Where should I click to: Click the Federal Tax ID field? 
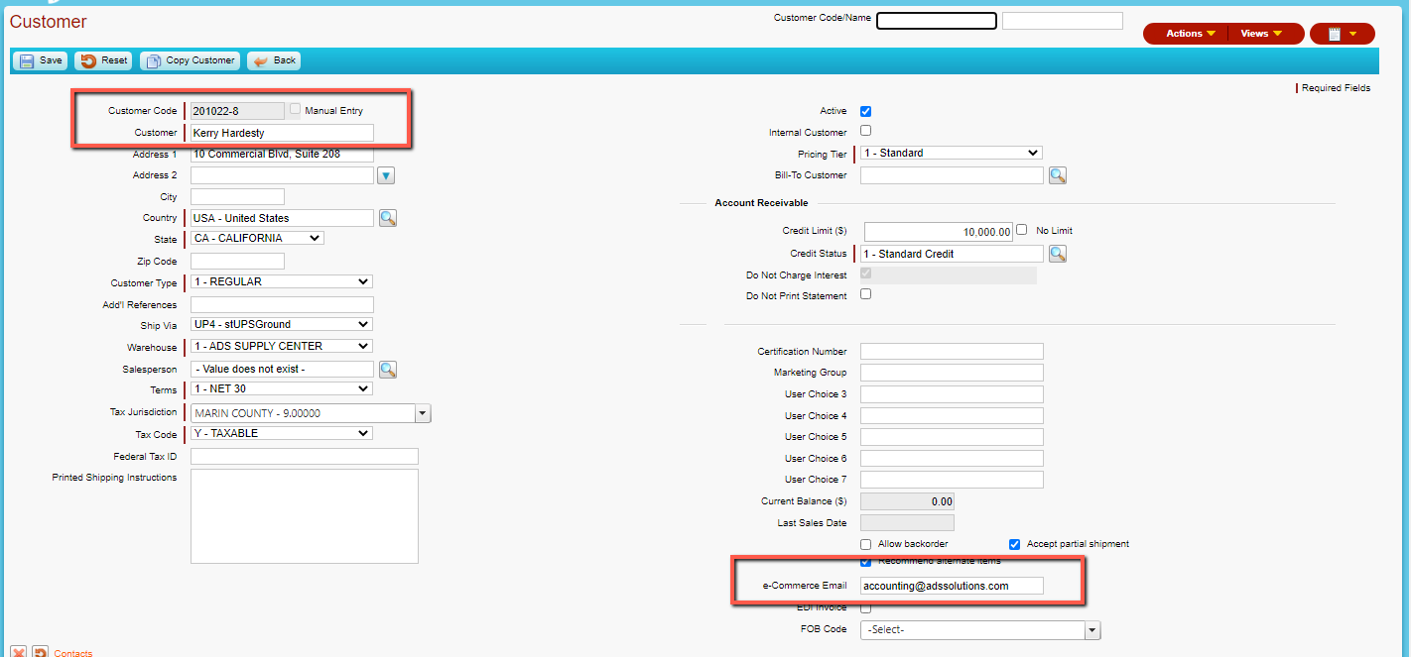click(305, 457)
